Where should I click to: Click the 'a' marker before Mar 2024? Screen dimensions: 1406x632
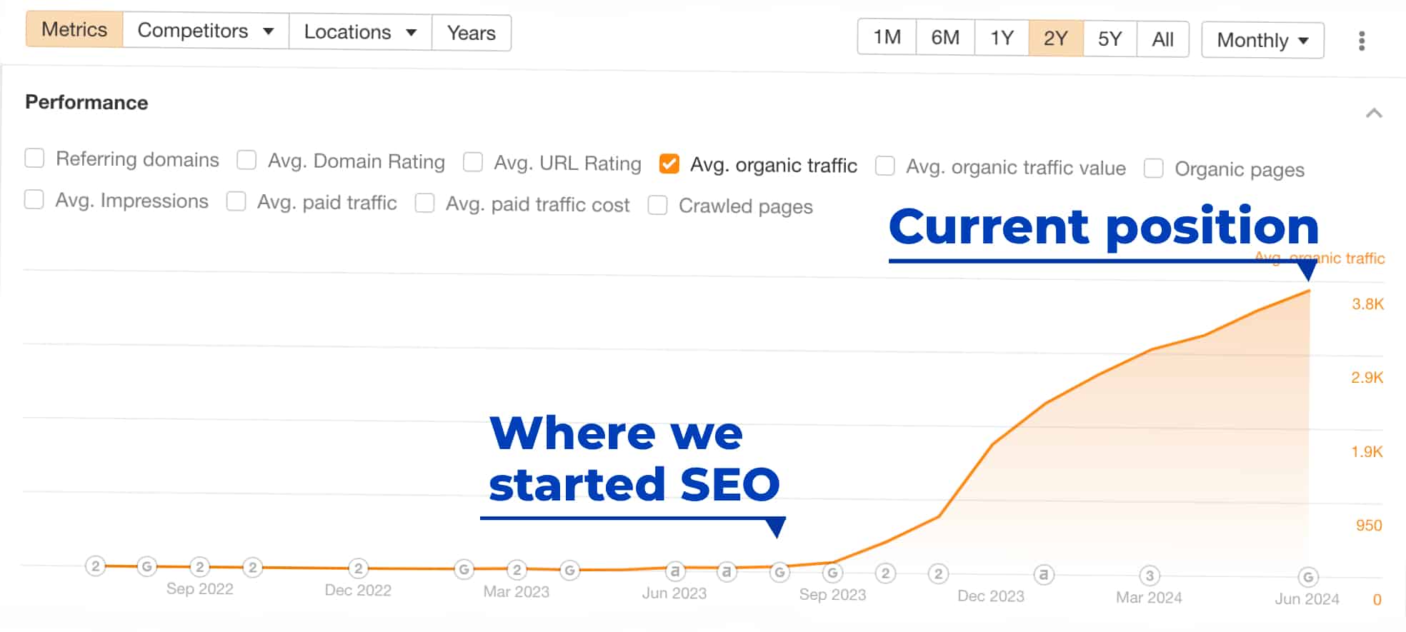pos(1044,574)
